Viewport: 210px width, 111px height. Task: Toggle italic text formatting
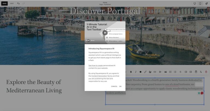(x=136, y=72)
